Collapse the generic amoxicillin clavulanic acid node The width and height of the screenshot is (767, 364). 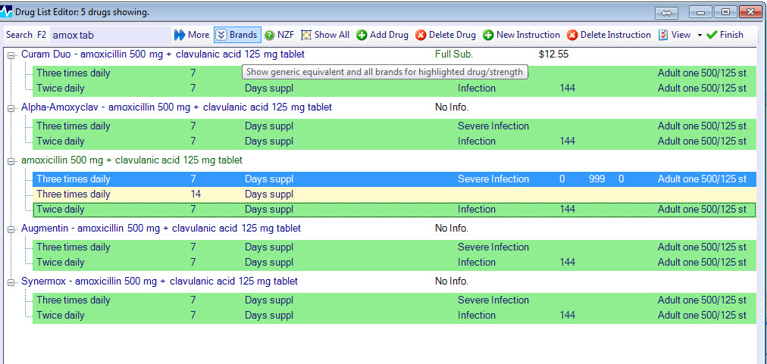11,161
